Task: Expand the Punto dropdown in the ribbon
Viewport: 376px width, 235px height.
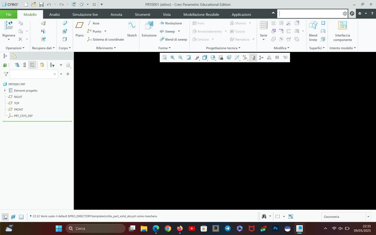Action: tap(104, 31)
